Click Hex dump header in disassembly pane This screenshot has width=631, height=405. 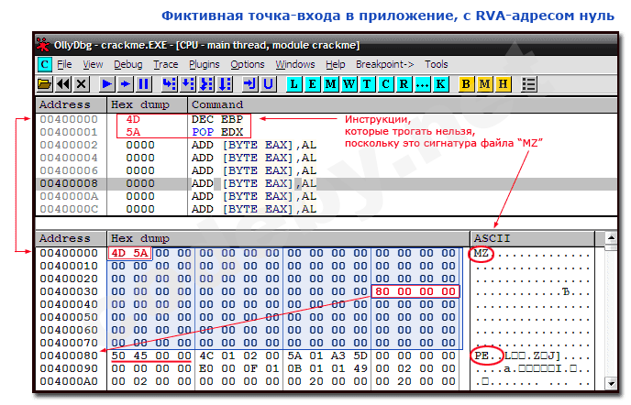pyautogui.click(x=148, y=104)
